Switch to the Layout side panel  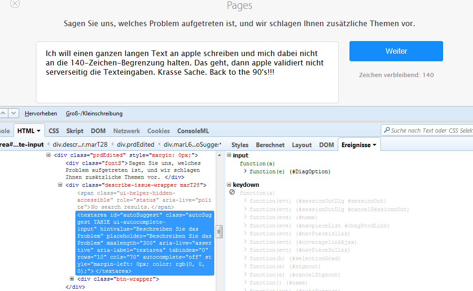tap(302, 145)
